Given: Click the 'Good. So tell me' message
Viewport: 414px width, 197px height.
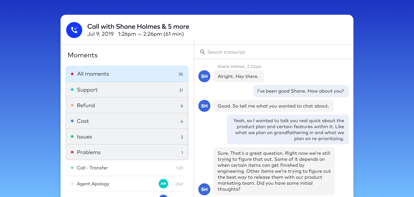Looking at the screenshot, I should [x=273, y=106].
